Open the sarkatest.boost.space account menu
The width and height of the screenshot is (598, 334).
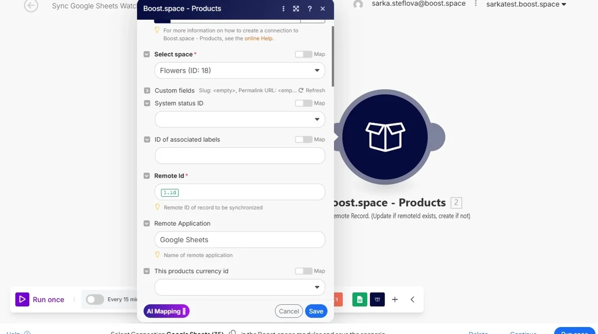pyautogui.click(x=526, y=4)
